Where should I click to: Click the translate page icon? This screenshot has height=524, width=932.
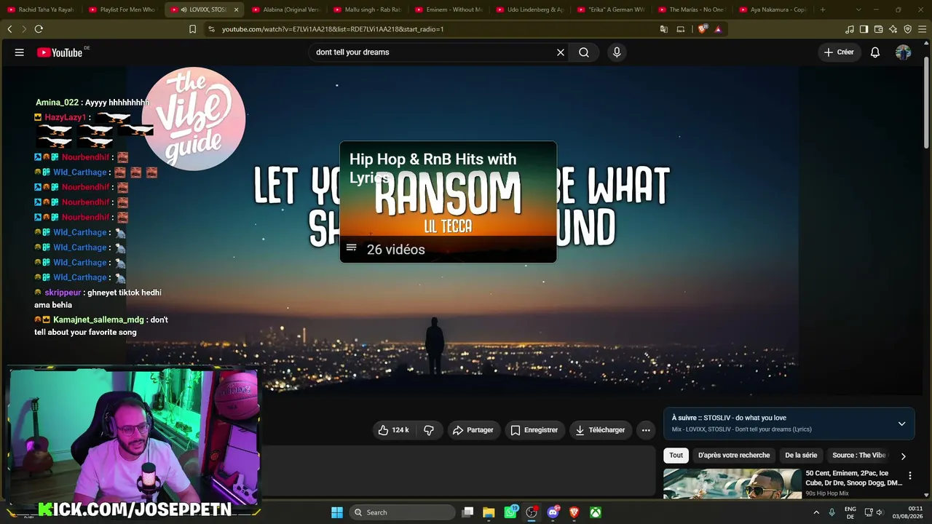click(x=663, y=29)
